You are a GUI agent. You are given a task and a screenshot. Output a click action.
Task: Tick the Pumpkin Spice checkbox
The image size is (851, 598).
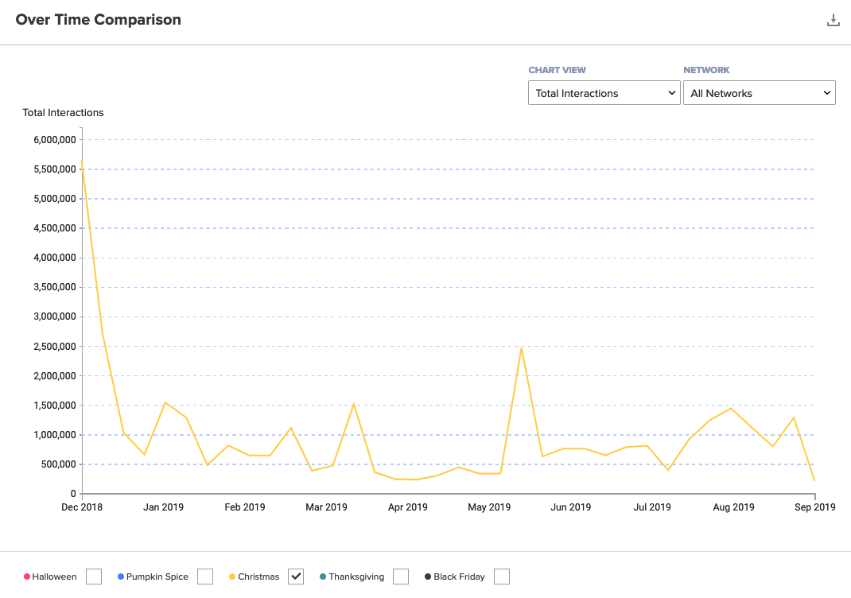pos(205,577)
